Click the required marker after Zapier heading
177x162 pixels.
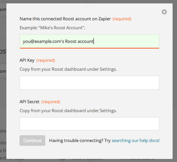122,19
